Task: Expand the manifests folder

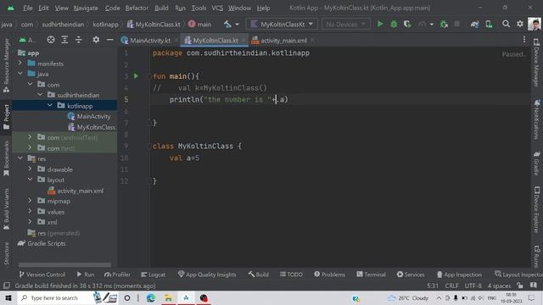Action: (20, 63)
